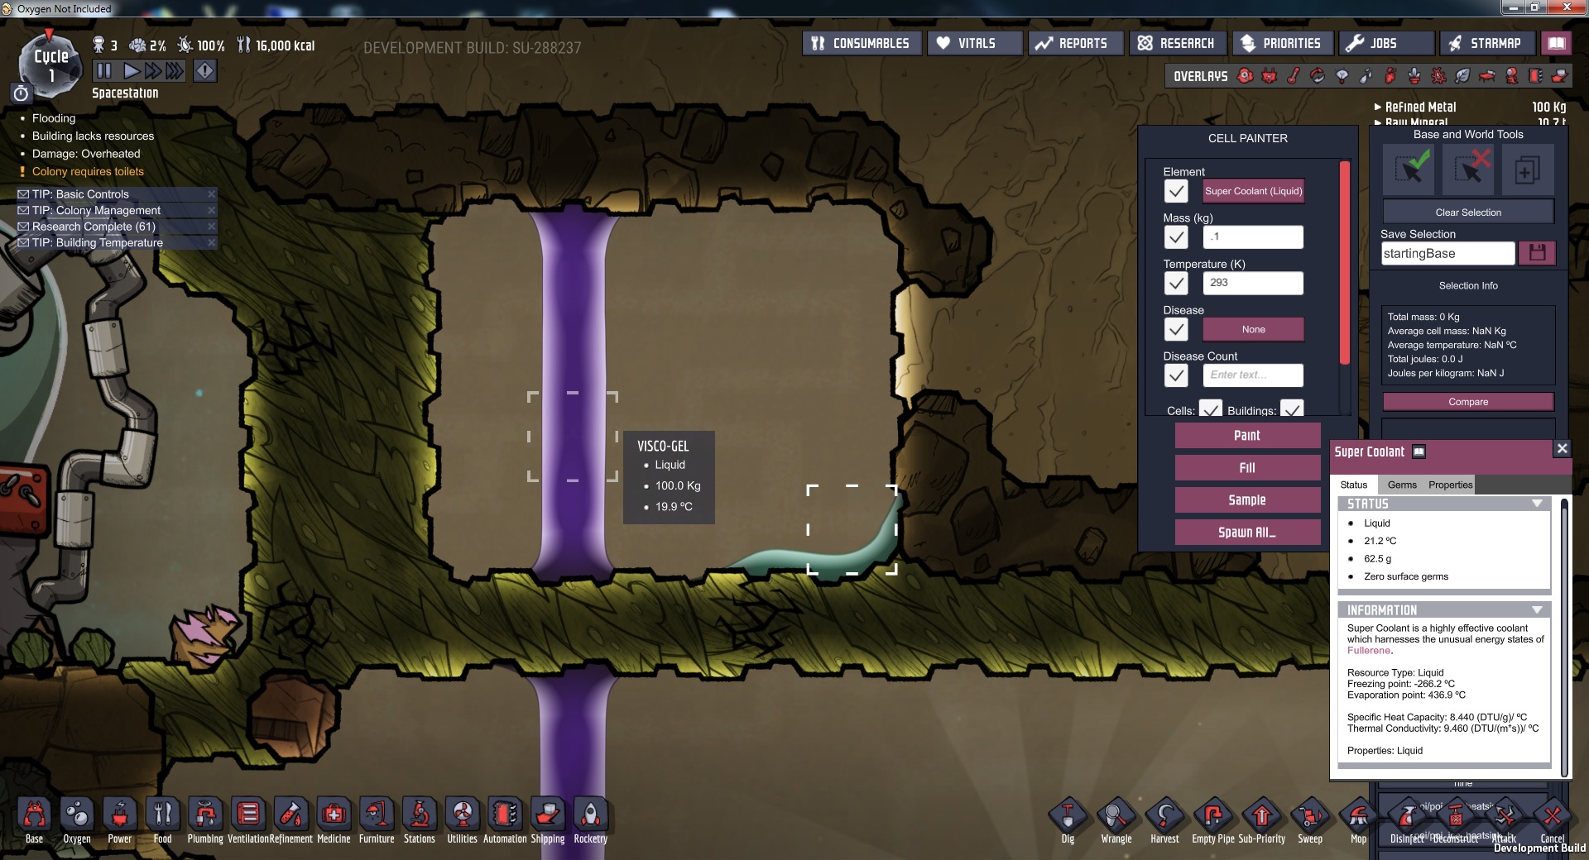Click the Sweep tool icon

click(1309, 816)
